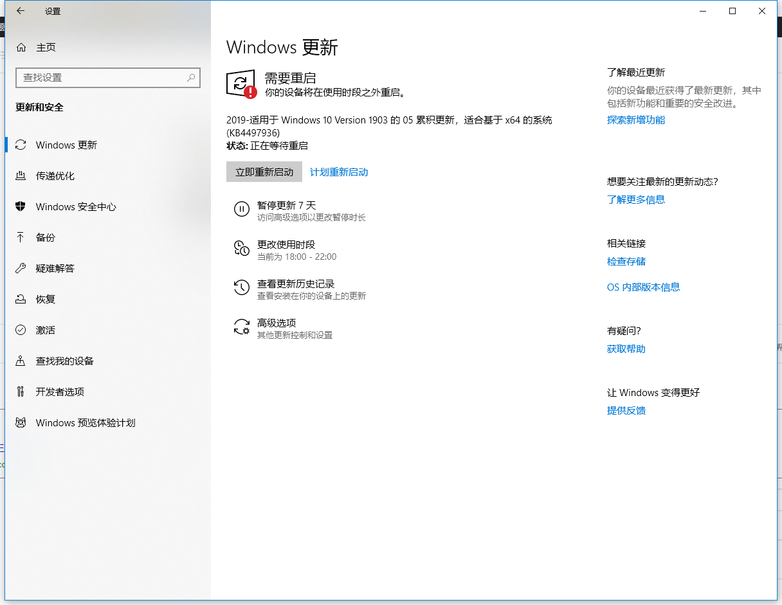The width and height of the screenshot is (782, 605).
Task: Open 开发者选项 page
Action: pyautogui.click(x=108, y=392)
